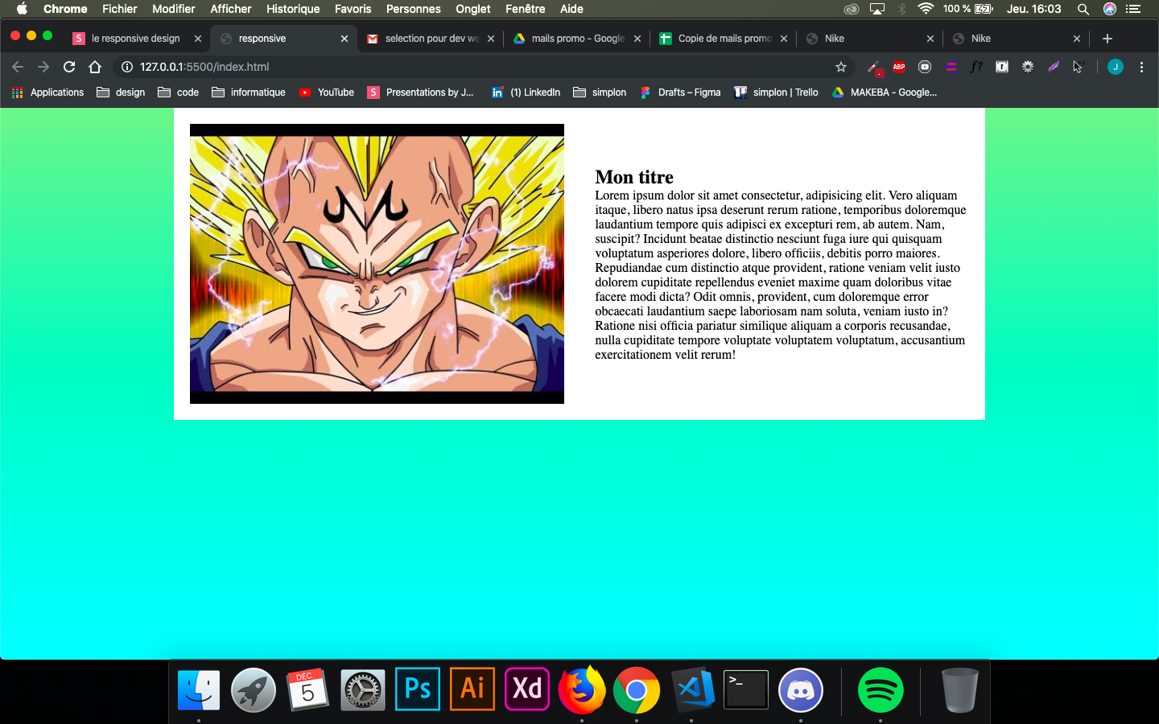The image size is (1159, 724).
Task: Open the color picker eyedropper extension
Action: coord(874,68)
